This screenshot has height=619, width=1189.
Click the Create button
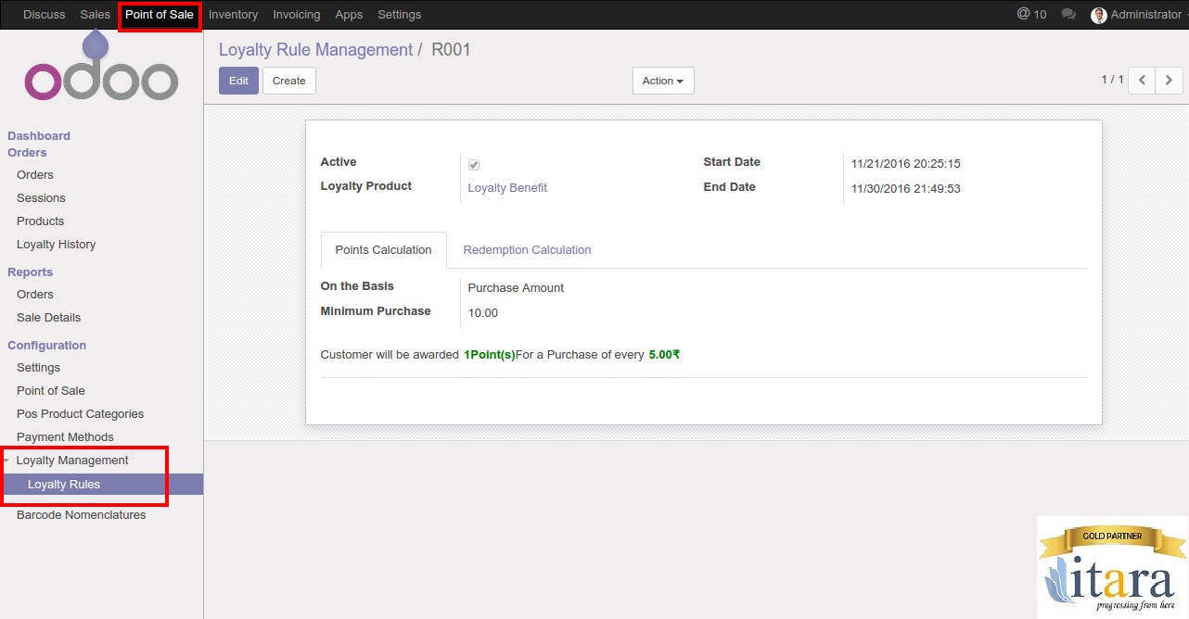click(289, 81)
